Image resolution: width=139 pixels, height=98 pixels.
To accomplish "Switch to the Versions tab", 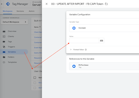I will click(20, 11).
